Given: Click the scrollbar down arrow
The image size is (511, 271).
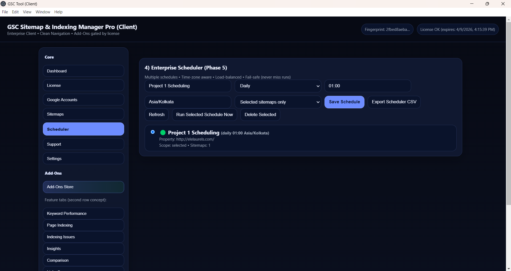Looking at the screenshot, I should coord(508,269).
